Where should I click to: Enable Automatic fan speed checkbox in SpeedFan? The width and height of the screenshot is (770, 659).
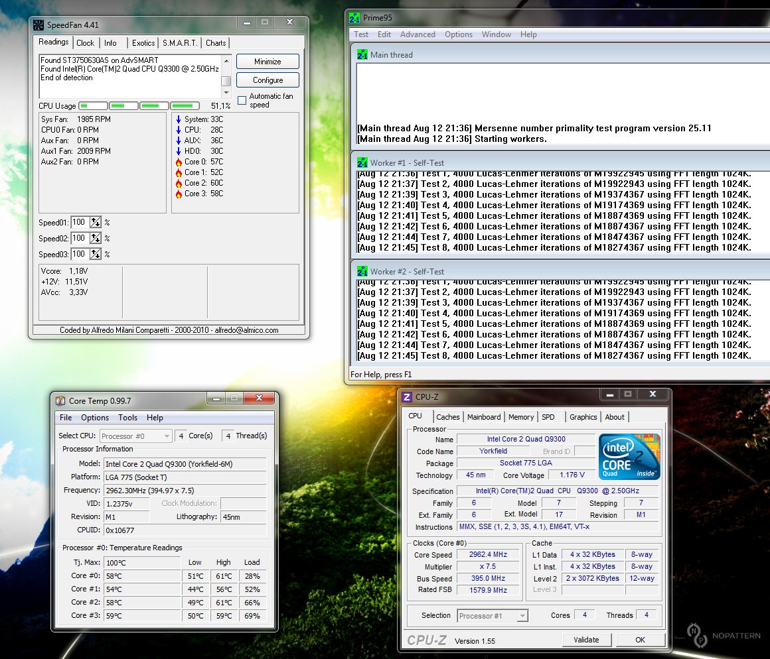pyautogui.click(x=242, y=101)
